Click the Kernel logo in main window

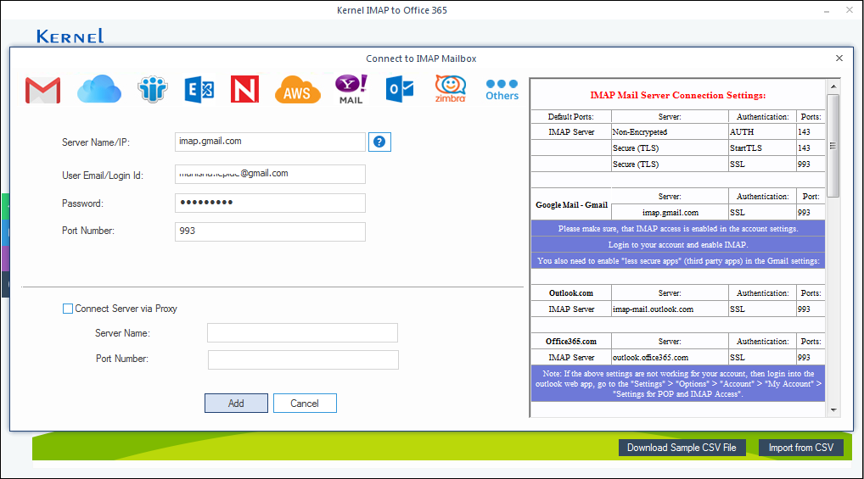(70, 36)
